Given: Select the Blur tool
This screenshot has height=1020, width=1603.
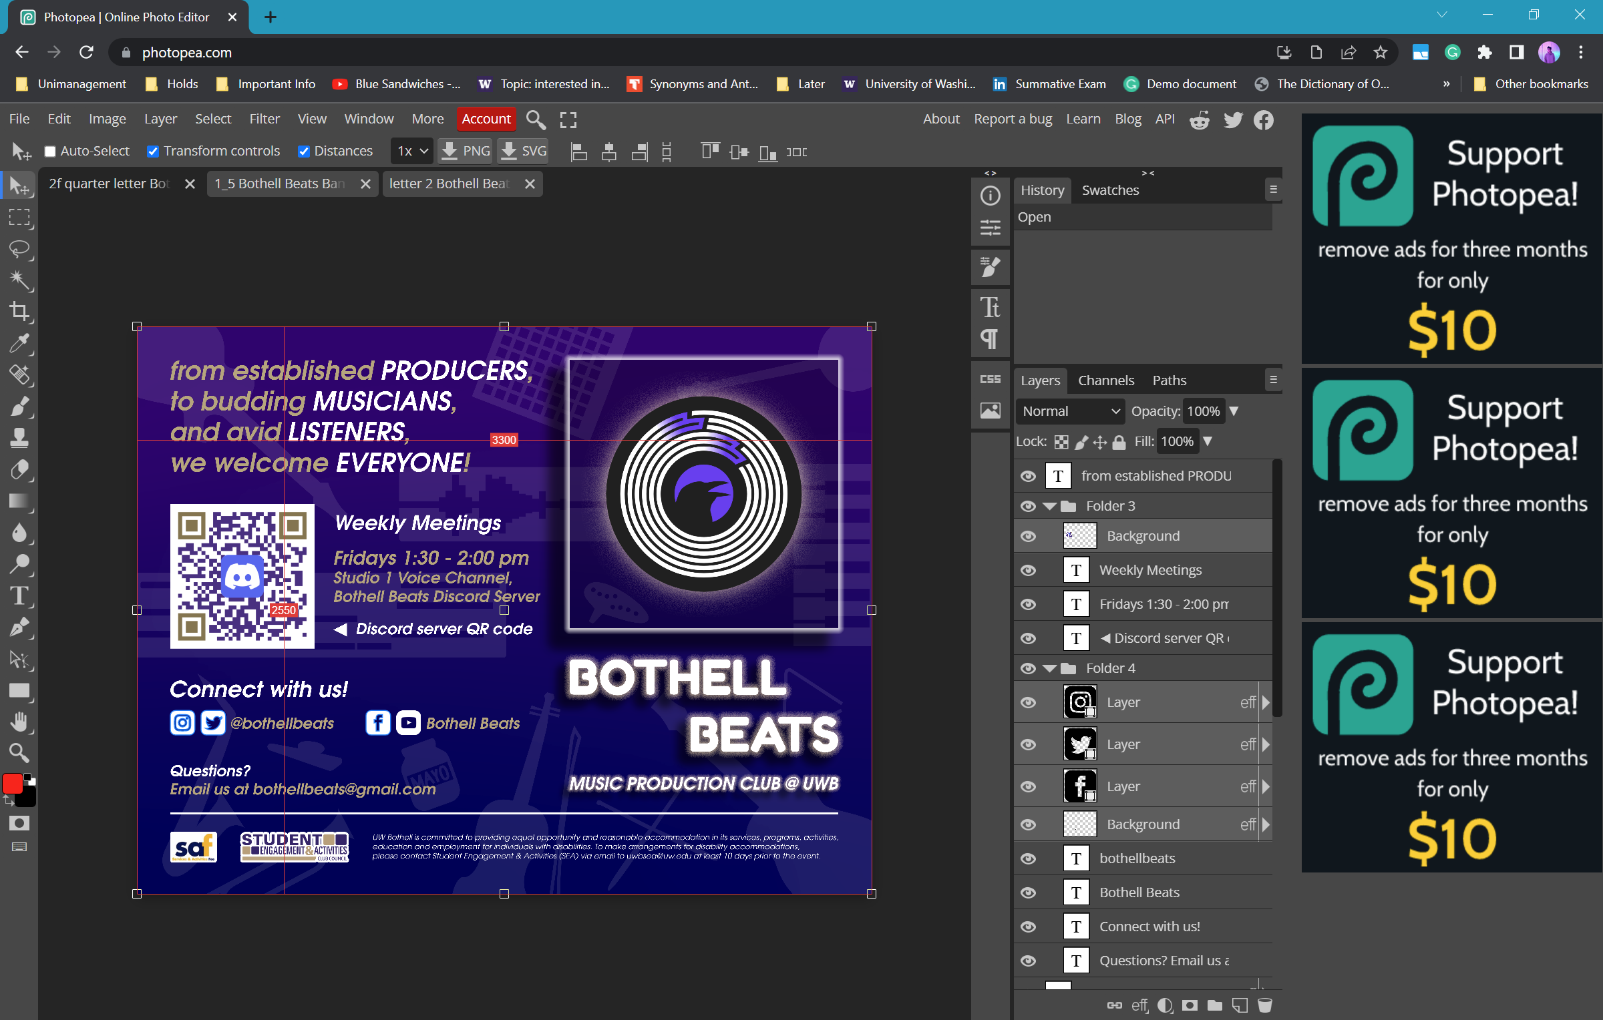Looking at the screenshot, I should pos(20,532).
